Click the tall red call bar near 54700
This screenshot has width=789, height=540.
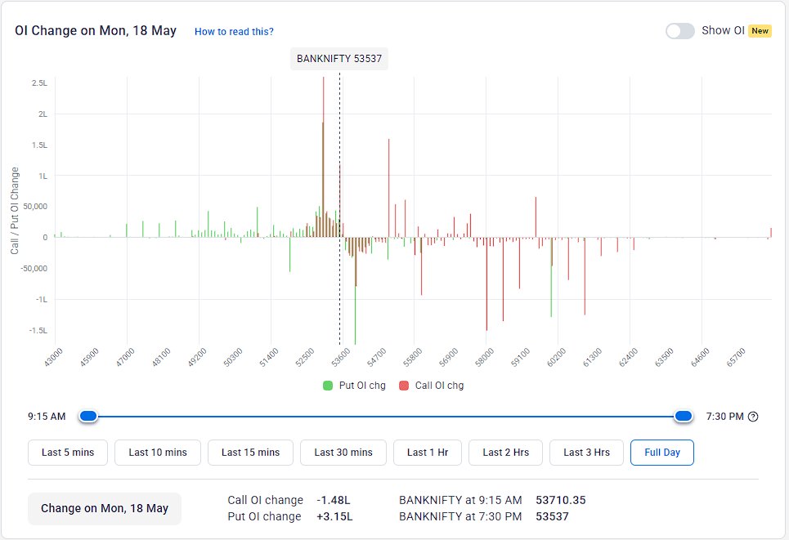pyautogui.click(x=389, y=188)
